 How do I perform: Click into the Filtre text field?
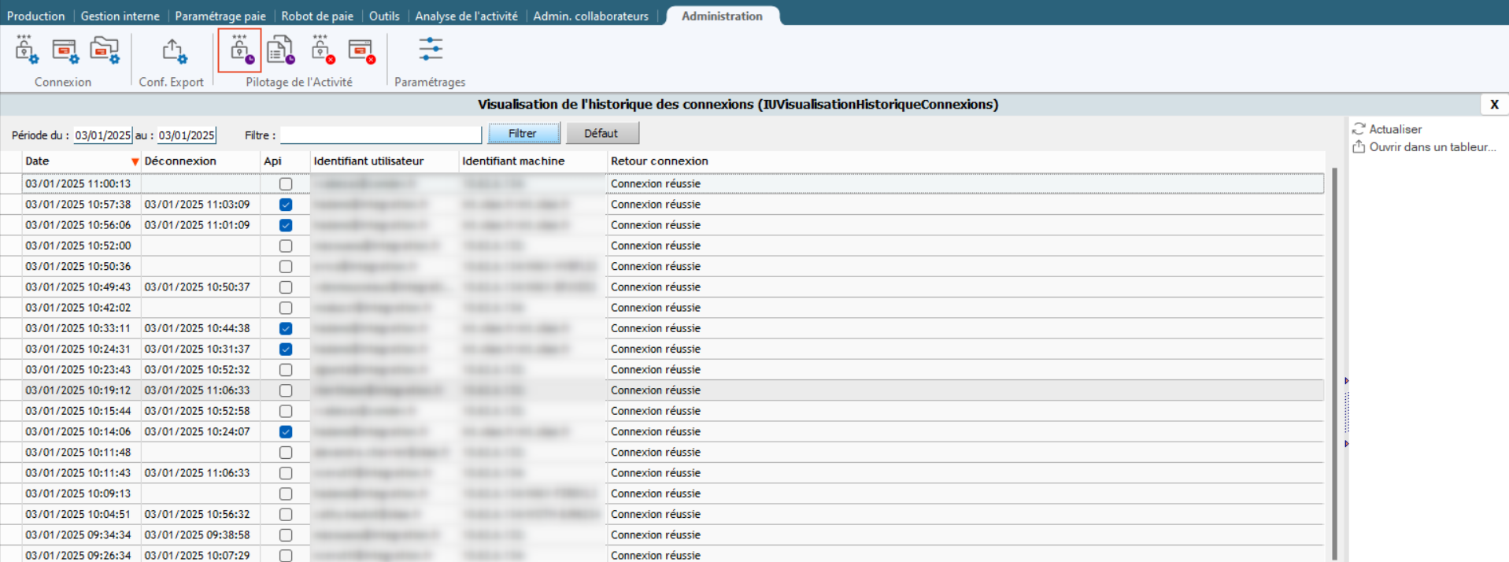point(380,135)
